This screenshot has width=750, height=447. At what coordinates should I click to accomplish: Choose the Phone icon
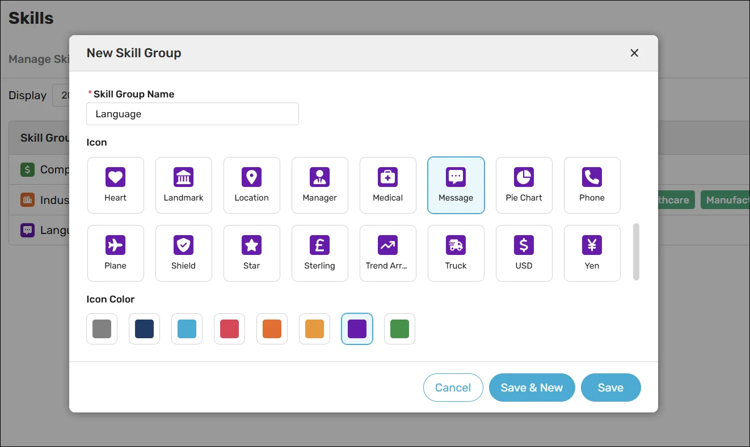click(592, 185)
